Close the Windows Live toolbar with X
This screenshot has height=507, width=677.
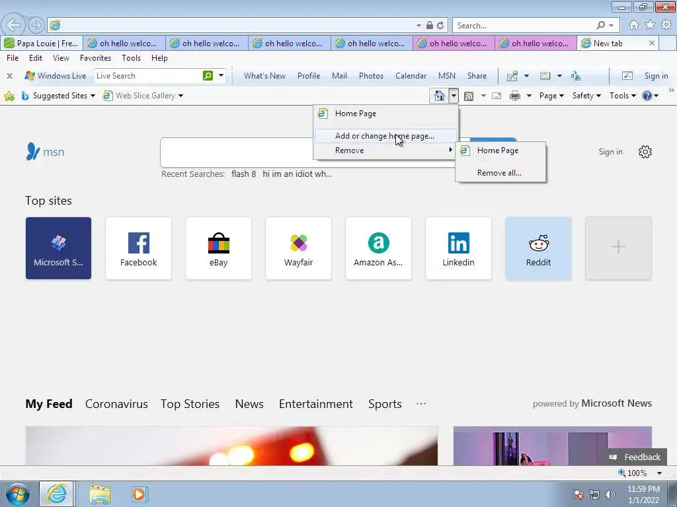pos(9,76)
